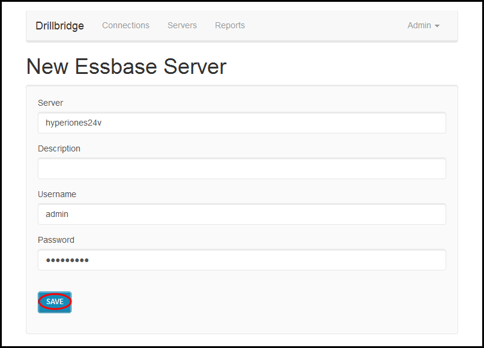Click the word New in page heading
The height and width of the screenshot is (348, 484).
tap(47, 67)
